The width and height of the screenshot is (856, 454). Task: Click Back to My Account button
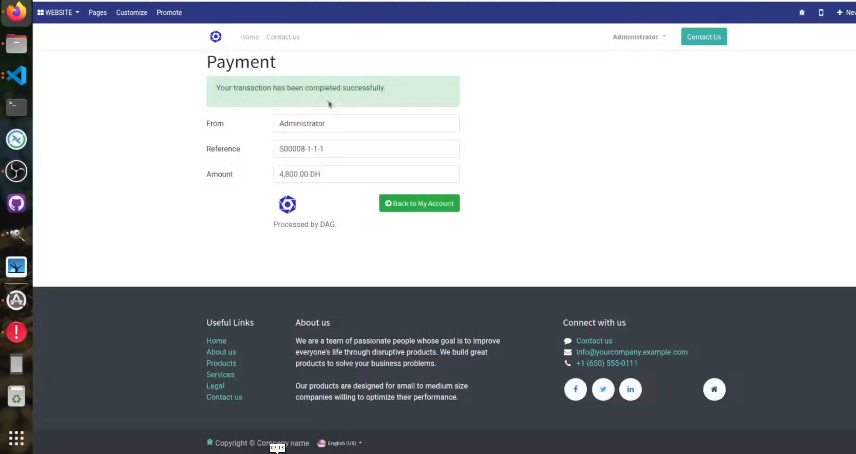(x=419, y=203)
